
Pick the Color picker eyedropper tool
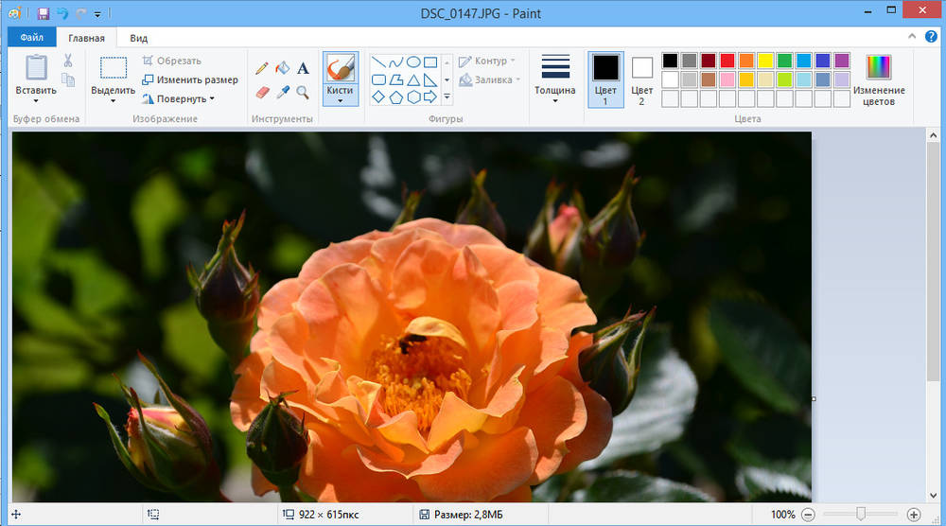[283, 92]
